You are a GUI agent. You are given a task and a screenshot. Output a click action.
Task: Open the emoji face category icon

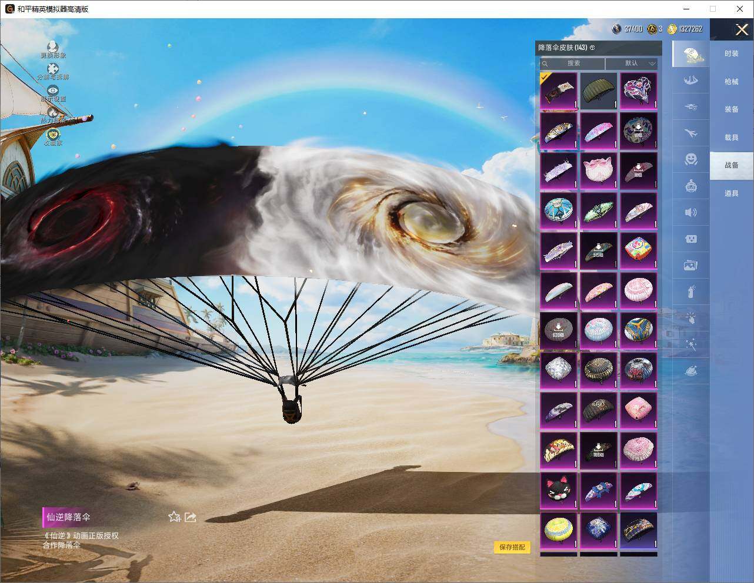coord(691,159)
